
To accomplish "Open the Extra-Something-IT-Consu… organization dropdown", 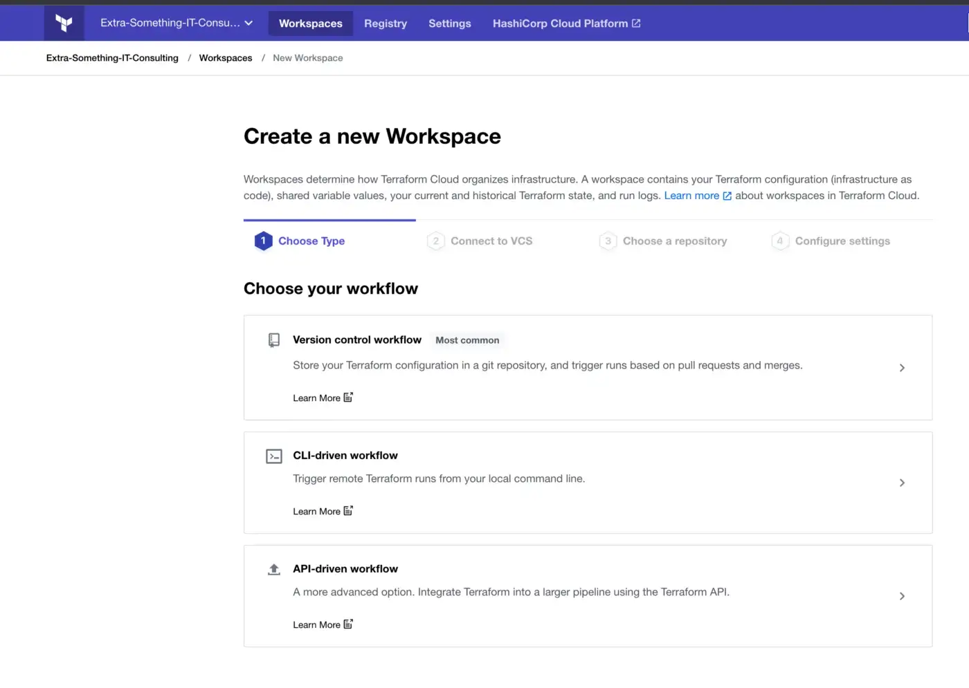I will pyautogui.click(x=176, y=23).
